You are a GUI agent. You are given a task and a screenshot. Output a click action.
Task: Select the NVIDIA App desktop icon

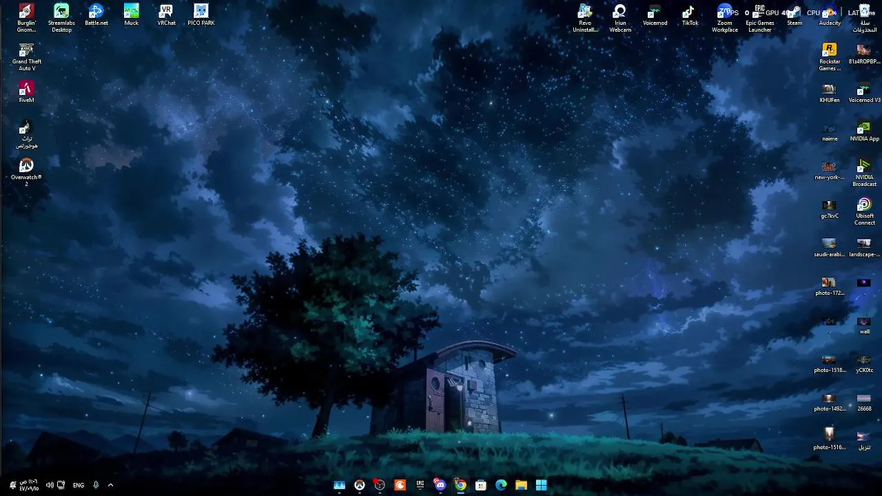[x=864, y=131]
